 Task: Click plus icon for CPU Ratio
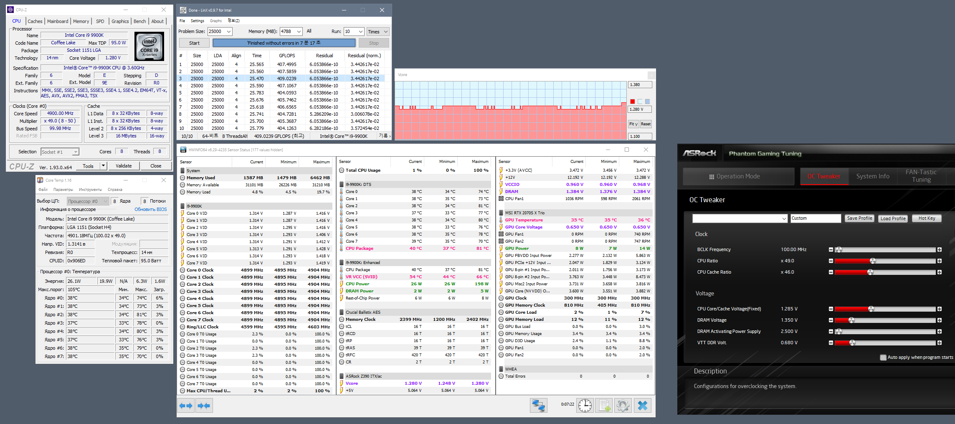tap(940, 261)
